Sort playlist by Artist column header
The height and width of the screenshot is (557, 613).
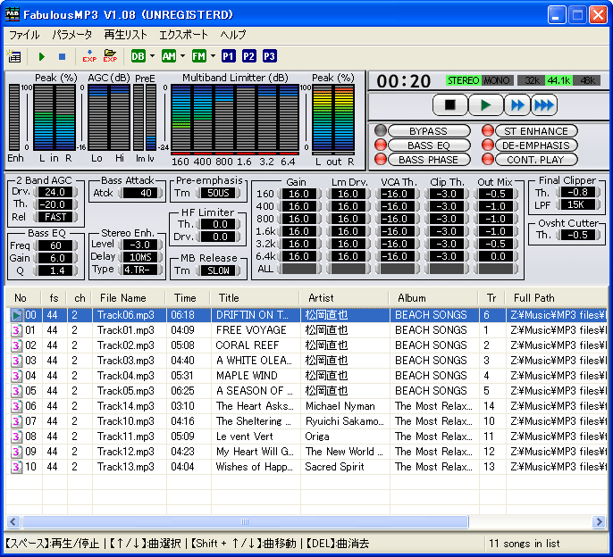click(344, 298)
